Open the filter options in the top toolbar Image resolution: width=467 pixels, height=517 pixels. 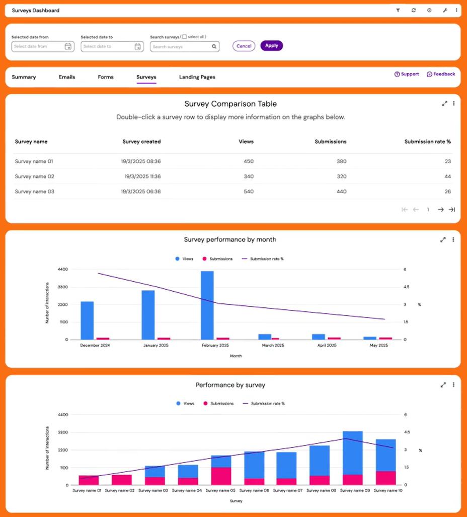(398, 10)
